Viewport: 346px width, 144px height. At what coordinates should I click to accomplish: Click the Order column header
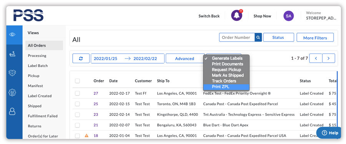click(x=99, y=81)
